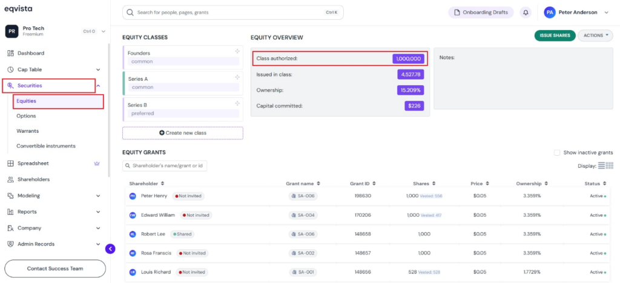Open Options under Securities

click(26, 116)
